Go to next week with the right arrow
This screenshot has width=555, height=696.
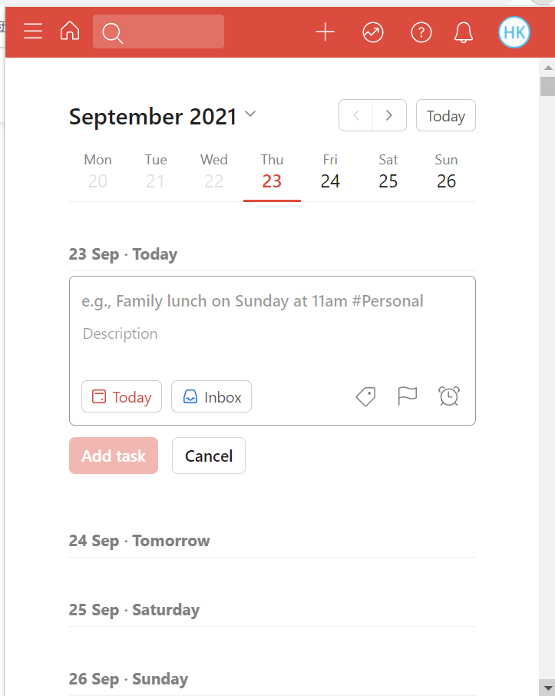(x=389, y=115)
